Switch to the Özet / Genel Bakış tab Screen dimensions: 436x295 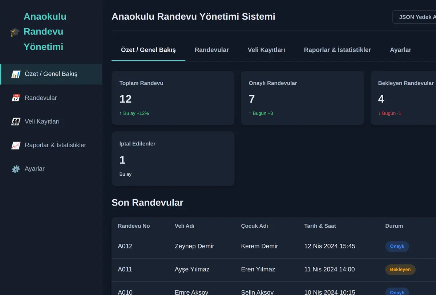[x=148, y=50]
